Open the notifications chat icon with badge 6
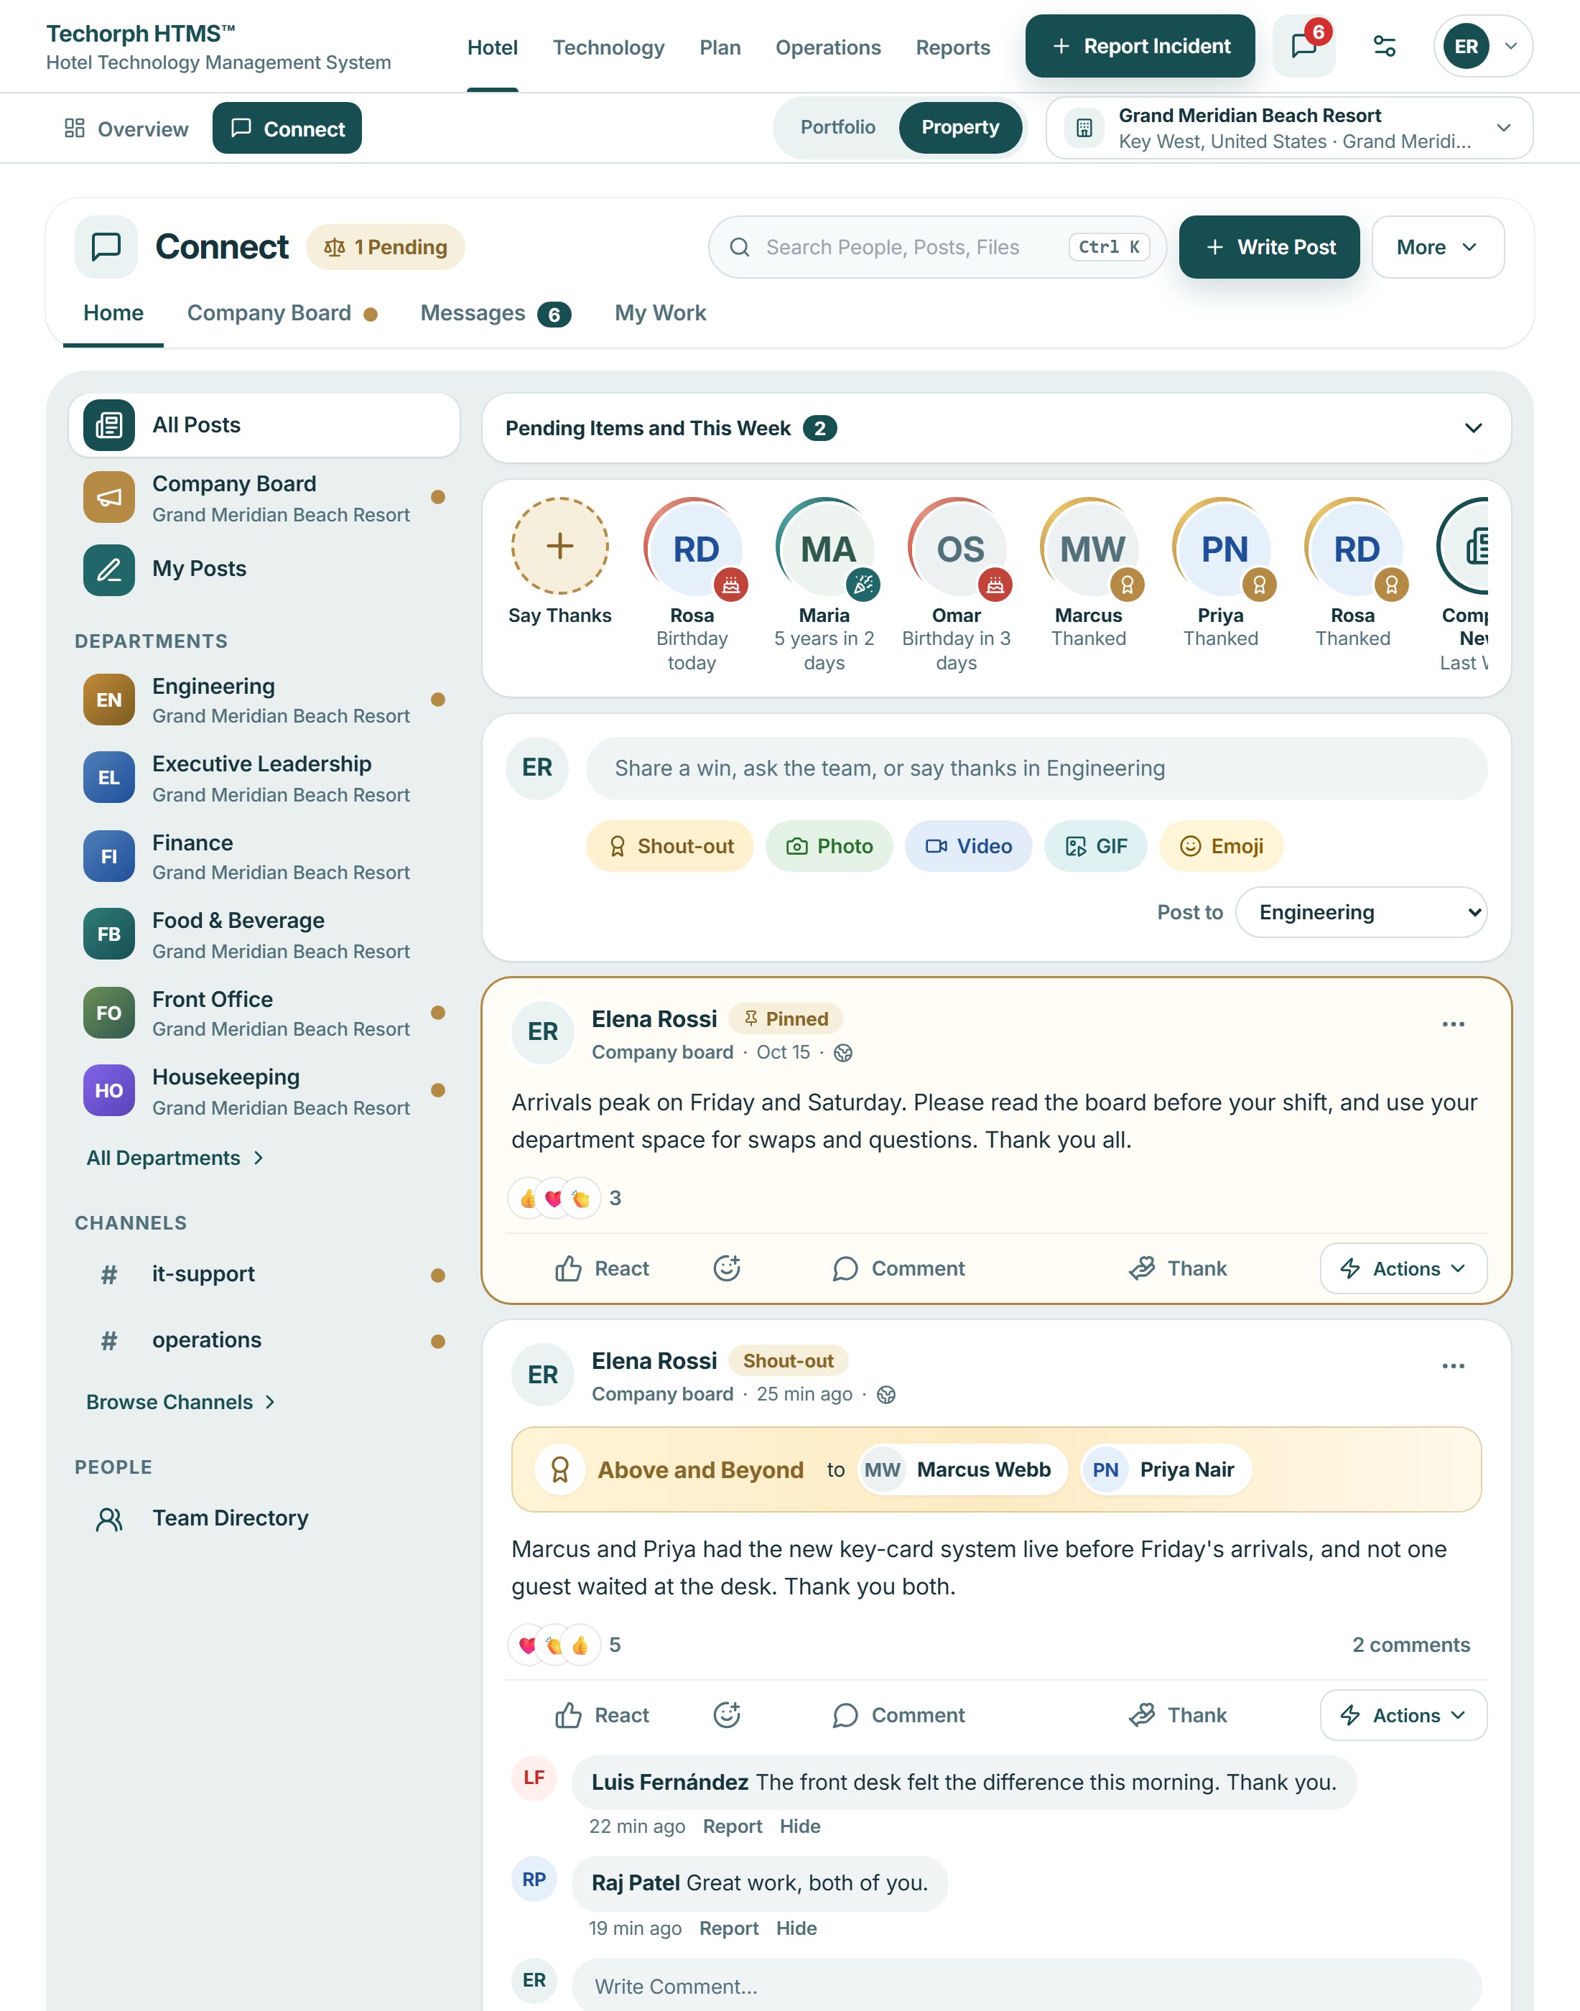Screen dimensions: 1580x2011 (x=1303, y=46)
